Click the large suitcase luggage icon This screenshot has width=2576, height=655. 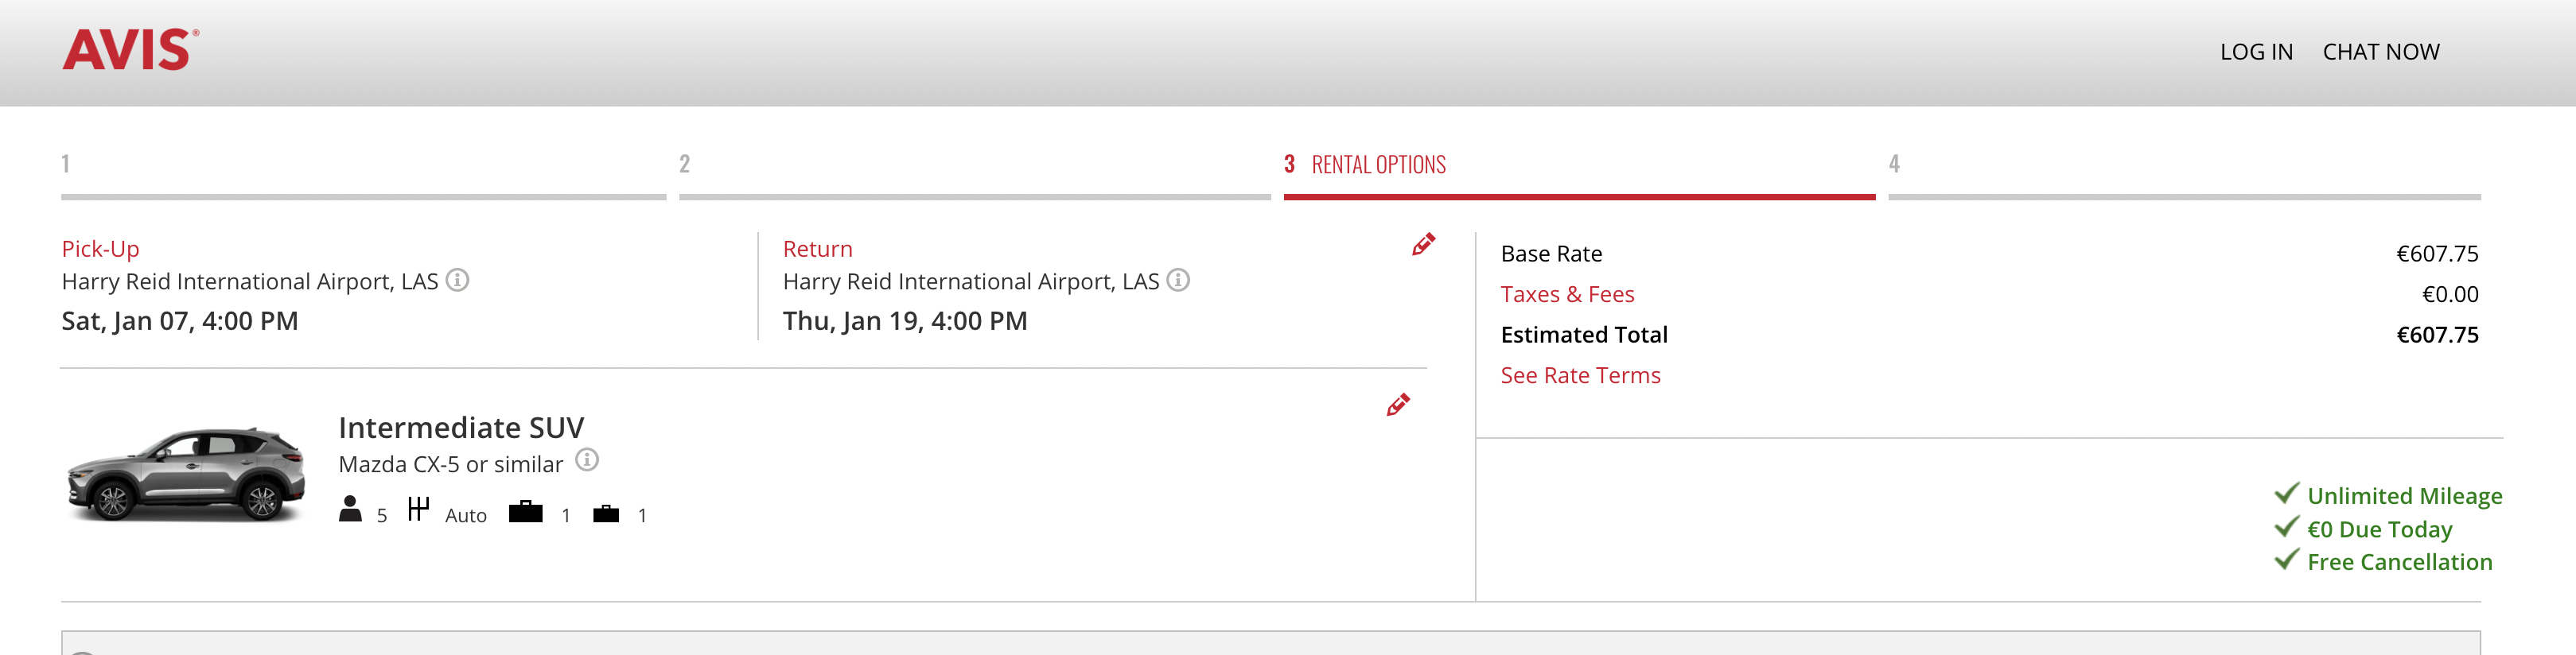tap(525, 514)
